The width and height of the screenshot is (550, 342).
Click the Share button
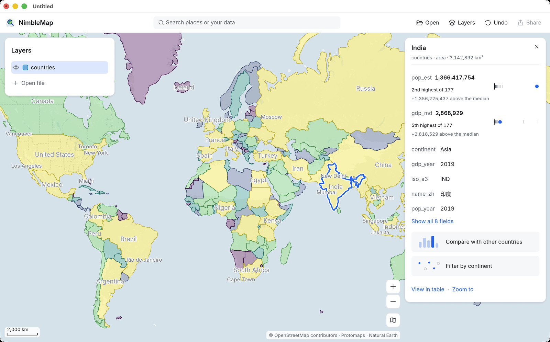click(x=529, y=23)
